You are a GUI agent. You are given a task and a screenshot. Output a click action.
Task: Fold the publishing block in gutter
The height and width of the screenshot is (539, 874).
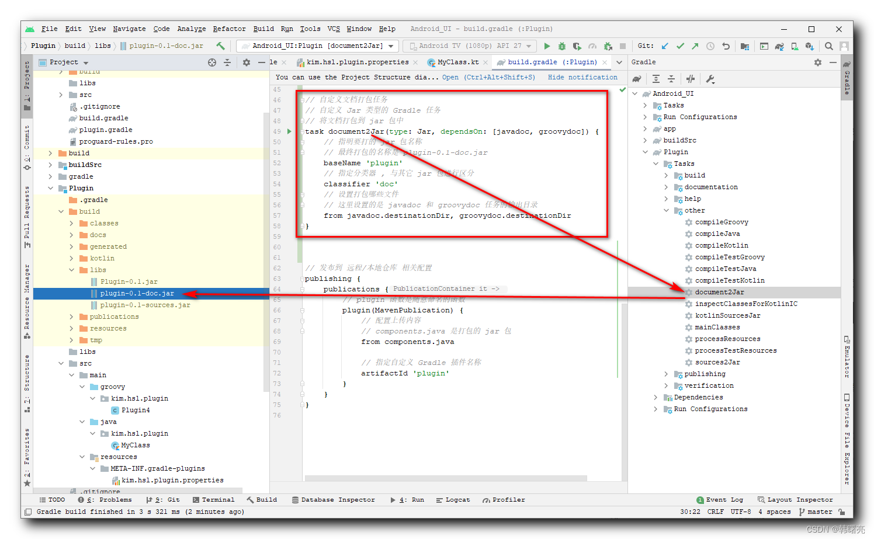(302, 279)
